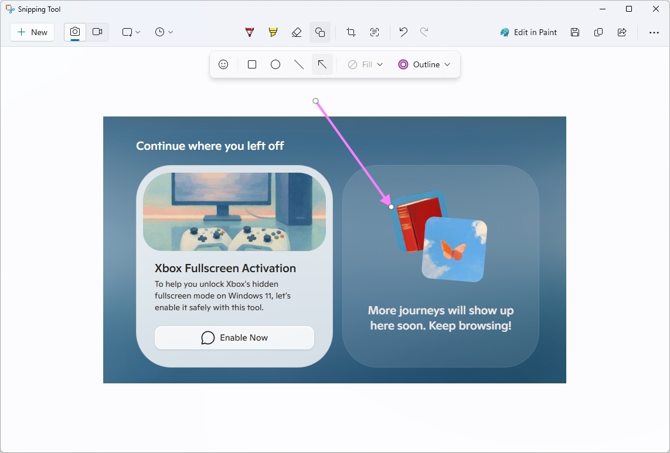This screenshot has height=453, width=670.
Task: Select the eraser tool
Action: click(x=297, y=32)
